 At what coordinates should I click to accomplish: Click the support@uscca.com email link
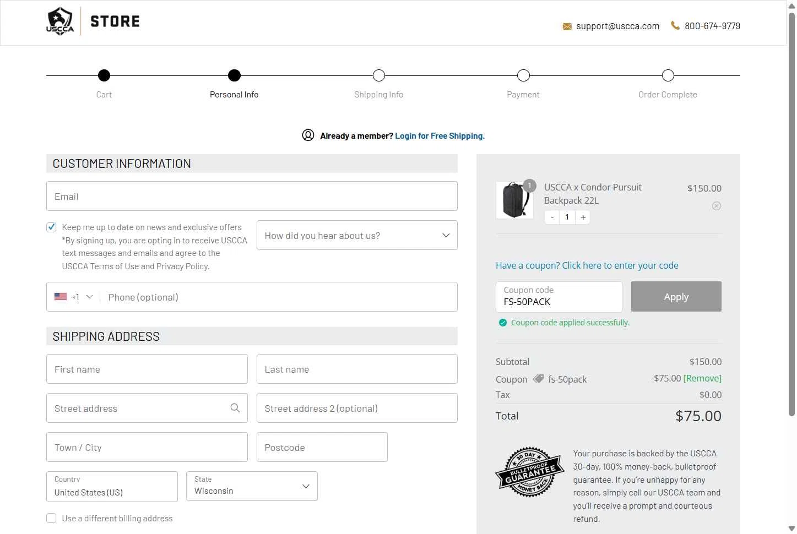617,26
